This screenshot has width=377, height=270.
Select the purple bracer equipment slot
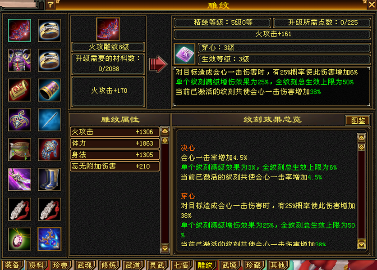(x=49, y=90)
